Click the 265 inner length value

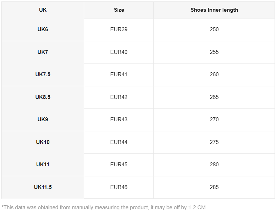point(214,97)
